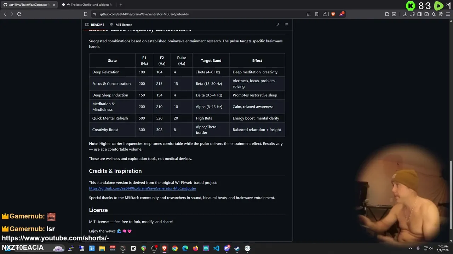
Task: Select the MIT license tab
Action: 121,25
